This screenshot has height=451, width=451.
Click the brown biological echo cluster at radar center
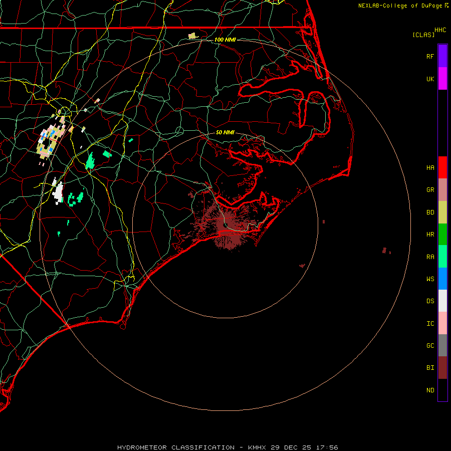(226, 225)
